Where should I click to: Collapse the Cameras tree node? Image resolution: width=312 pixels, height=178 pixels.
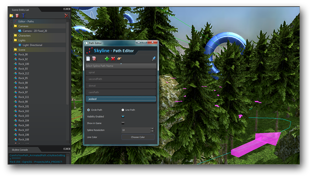pyautogui.click(x=11, y=26)
